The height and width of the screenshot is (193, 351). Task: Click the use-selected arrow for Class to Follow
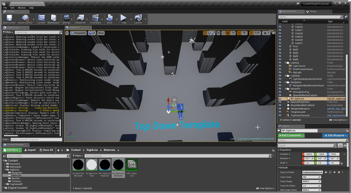tap(326, 172)
